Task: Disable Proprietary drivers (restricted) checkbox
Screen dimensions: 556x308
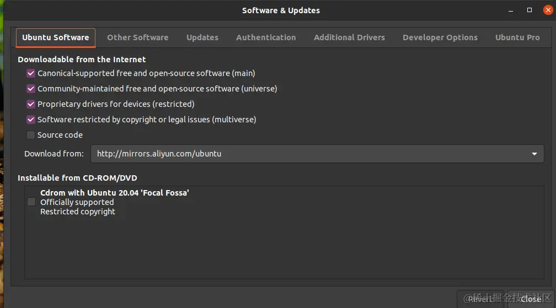Action: tap(31, 104)
